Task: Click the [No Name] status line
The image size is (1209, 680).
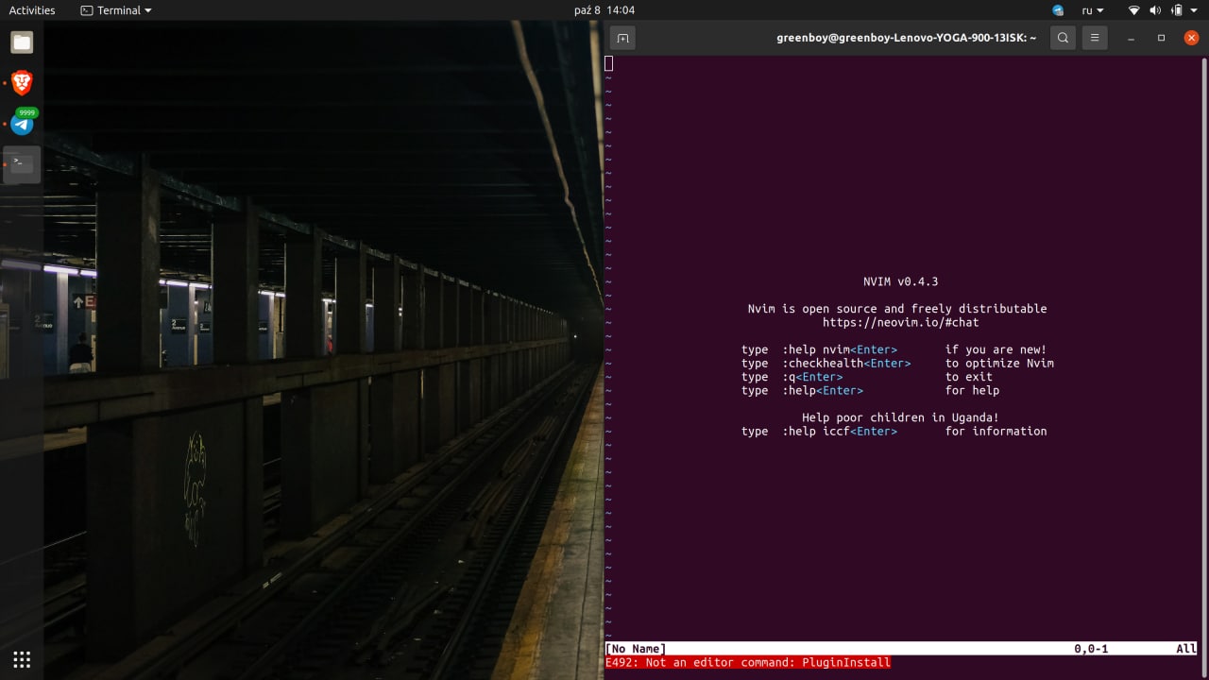Action: click(902, 649)
